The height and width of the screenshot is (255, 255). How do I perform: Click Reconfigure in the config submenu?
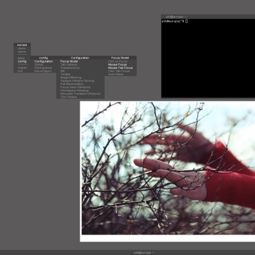tap(43, 71)
